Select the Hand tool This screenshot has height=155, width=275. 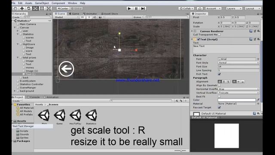(15, 9)
